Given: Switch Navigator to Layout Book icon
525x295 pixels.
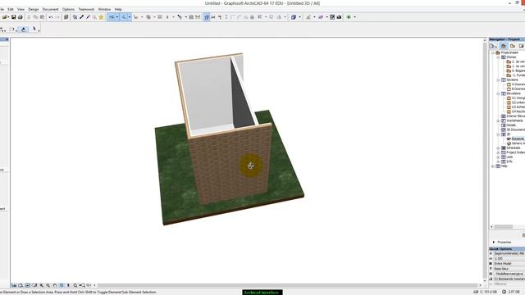Looking at the screenshot, I should (521, 46).
